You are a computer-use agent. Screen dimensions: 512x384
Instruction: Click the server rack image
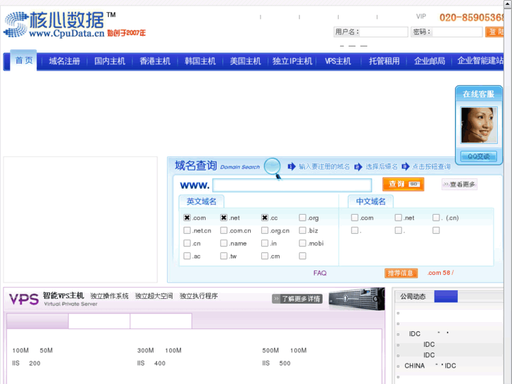(x=356, y=298)
